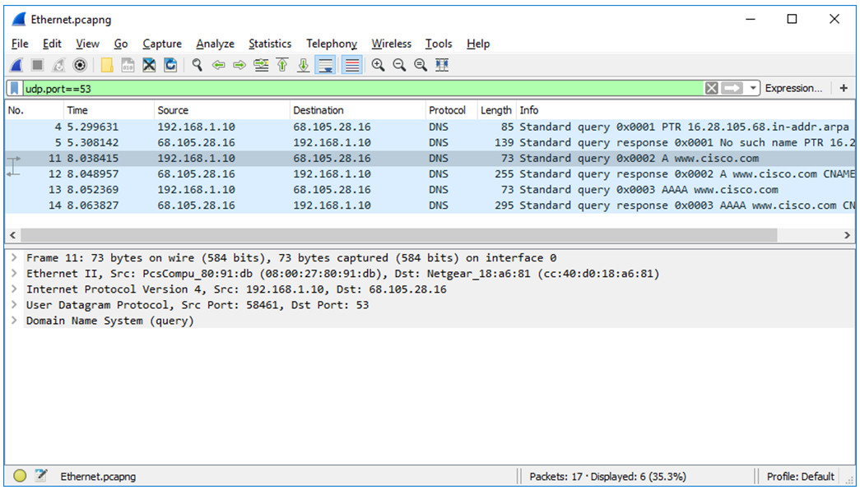Click the Reload this capture file icon
860x490 pixels.
point(170,65)
